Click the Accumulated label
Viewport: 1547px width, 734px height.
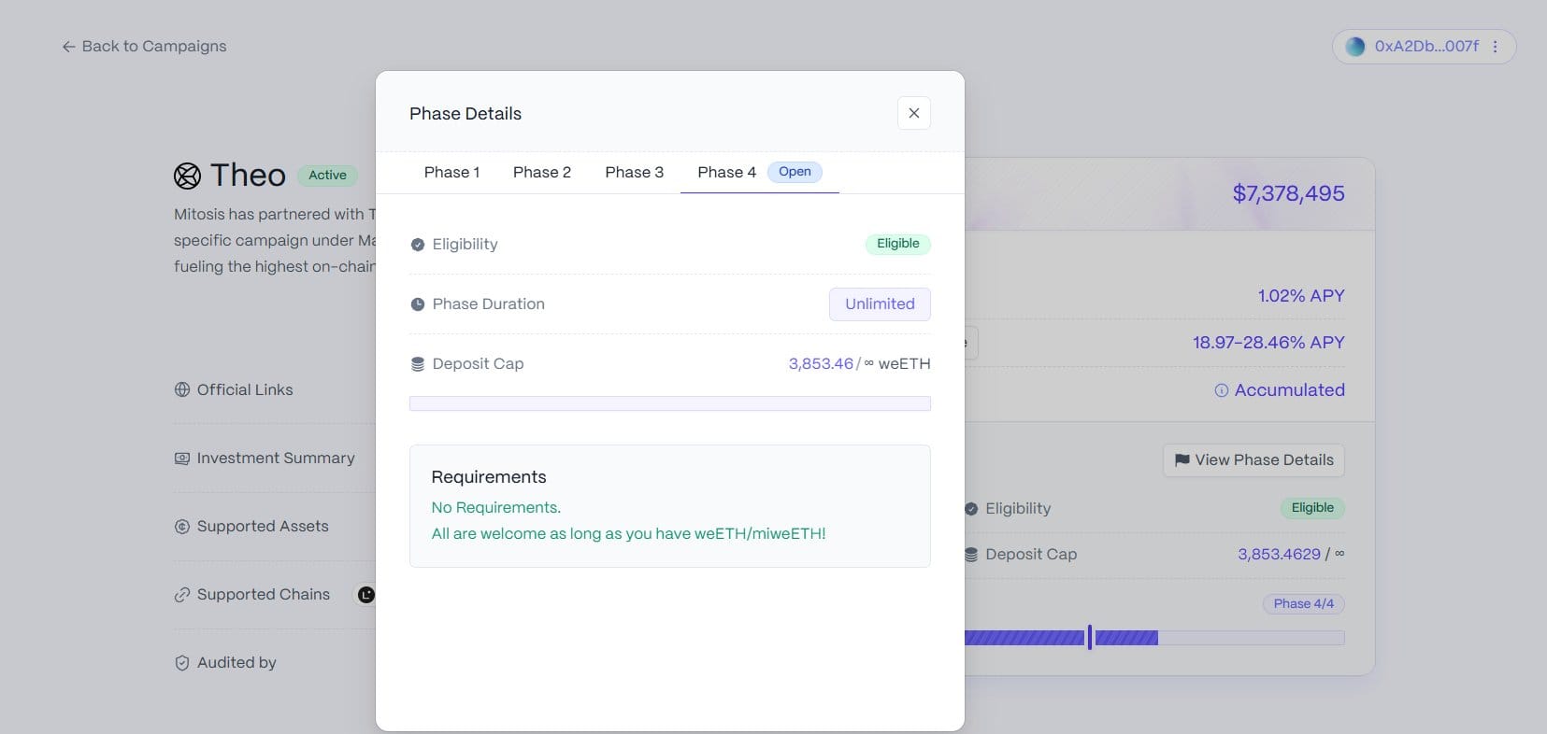pyautogui.click(x=1289, y=390)
